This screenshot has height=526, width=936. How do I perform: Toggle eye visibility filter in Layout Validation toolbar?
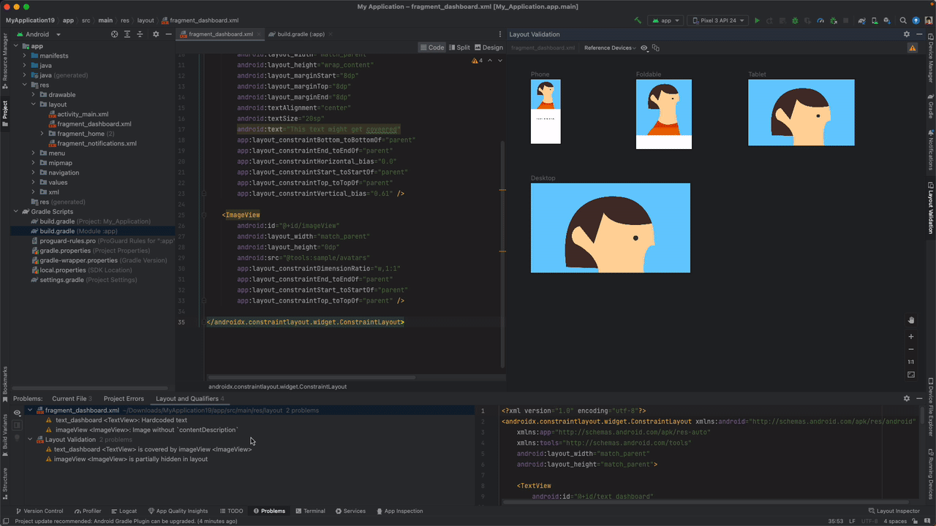coord(644,48)
